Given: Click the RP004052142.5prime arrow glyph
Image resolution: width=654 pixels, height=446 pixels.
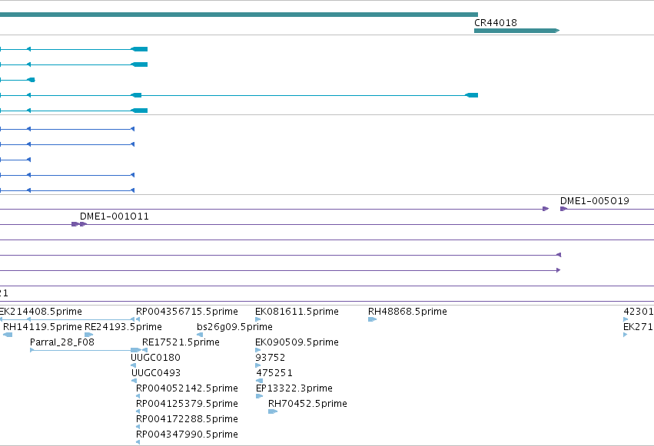Looking at the screenshot, I should pos(138,396).
